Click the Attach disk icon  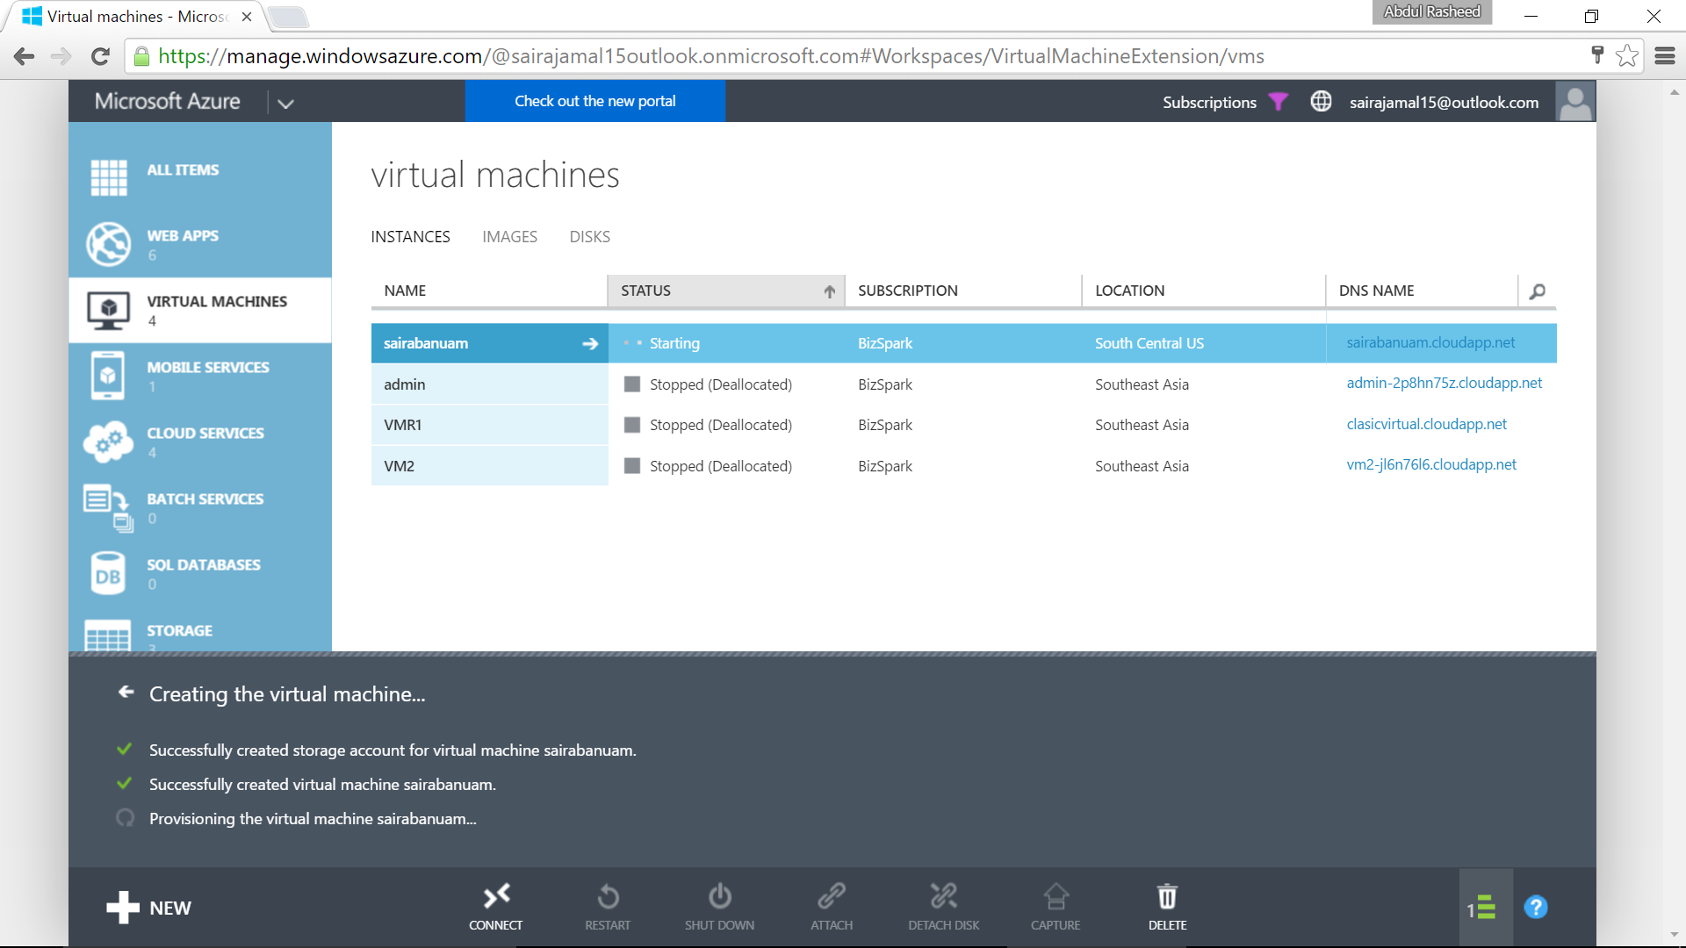click(x=832, y=896)
